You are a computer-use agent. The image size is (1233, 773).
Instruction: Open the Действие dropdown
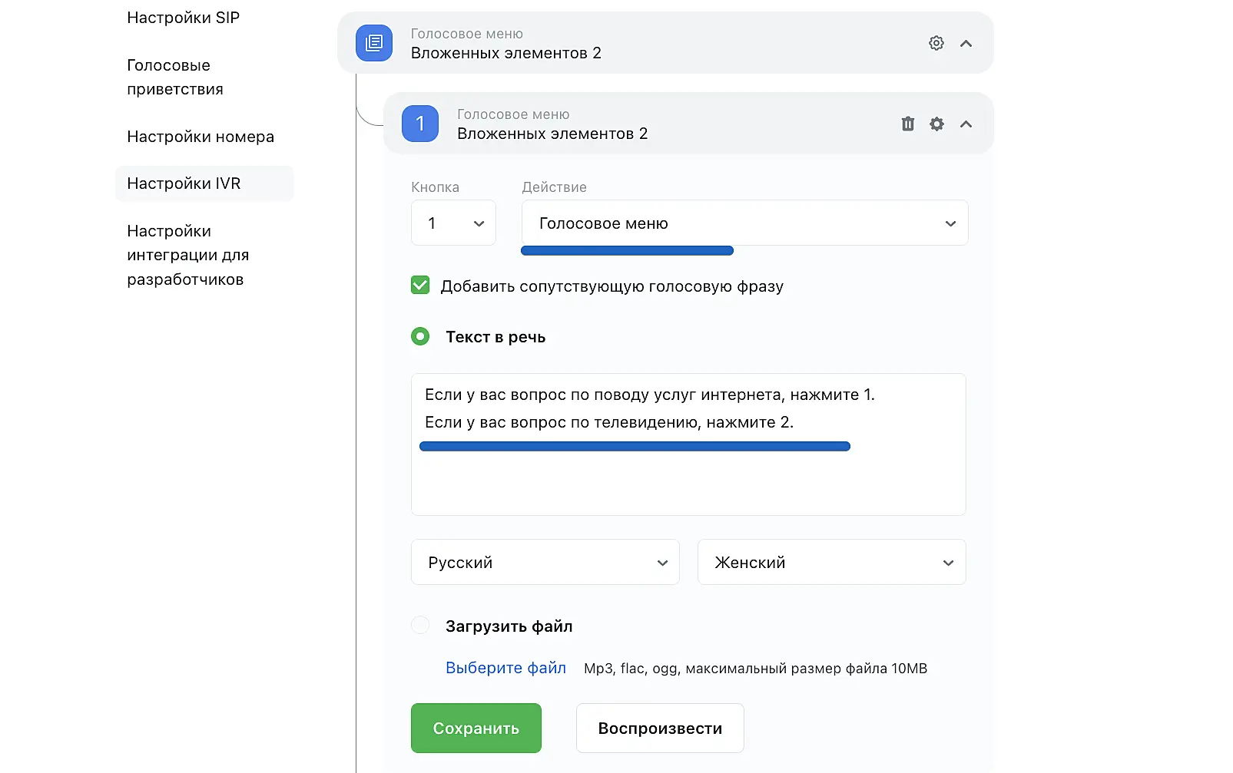[x=744, y=223]
